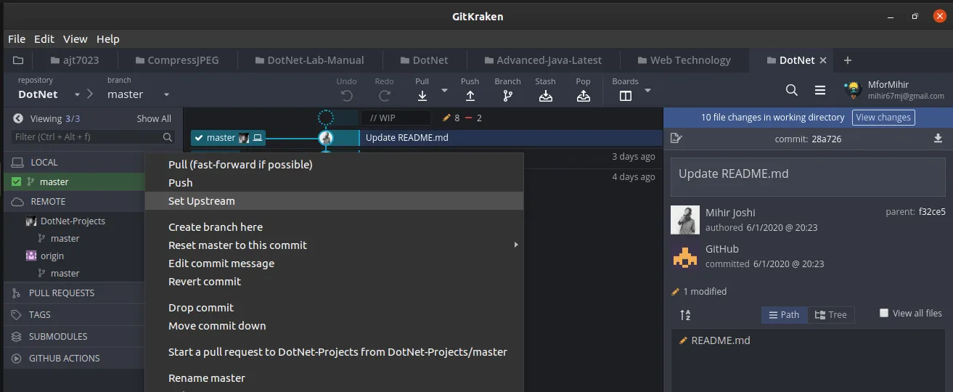Select master under the origin remote
The image size is (953, 392).
[x=65, y=273]
